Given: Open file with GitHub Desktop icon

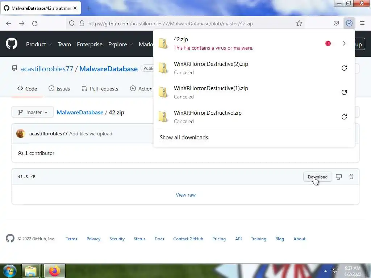Looking at the screenshot, I should click(339, 177).
